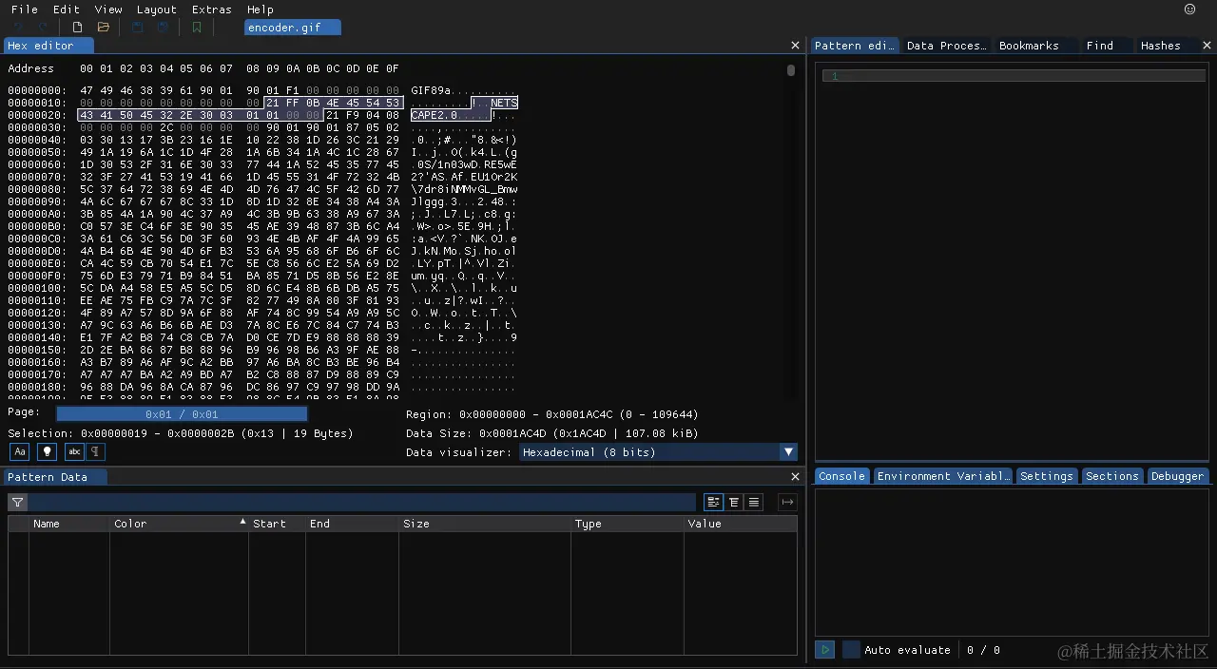This screenshot has width=1217, height=669.
Task: Click the Save disk icon in the toolbar
Action: 138,28
